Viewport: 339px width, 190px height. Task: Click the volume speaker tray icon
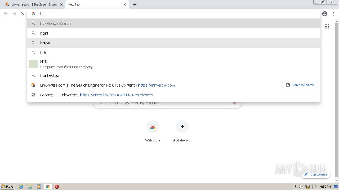click(301, 187)
